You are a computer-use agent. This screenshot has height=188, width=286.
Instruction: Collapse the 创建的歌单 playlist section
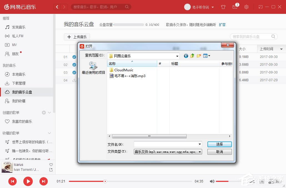[x=49, y=113]
